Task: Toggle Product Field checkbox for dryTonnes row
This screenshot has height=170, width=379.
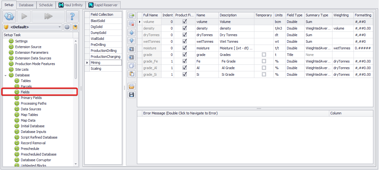Action: pos(185,35)
